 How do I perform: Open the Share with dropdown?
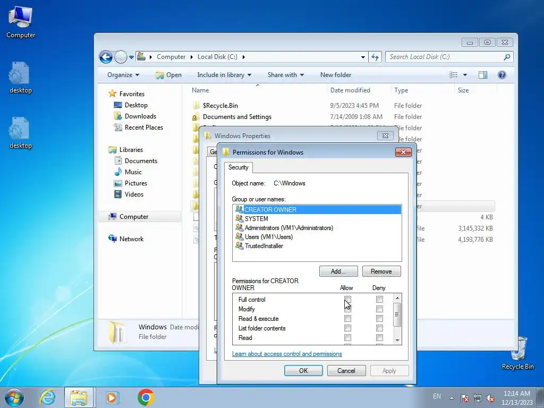[x=285, y=75]
